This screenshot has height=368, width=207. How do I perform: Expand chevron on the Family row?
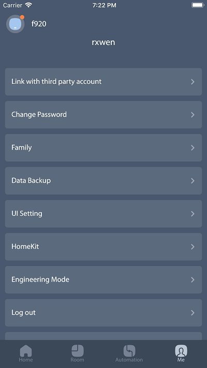(x=193, y=148)
